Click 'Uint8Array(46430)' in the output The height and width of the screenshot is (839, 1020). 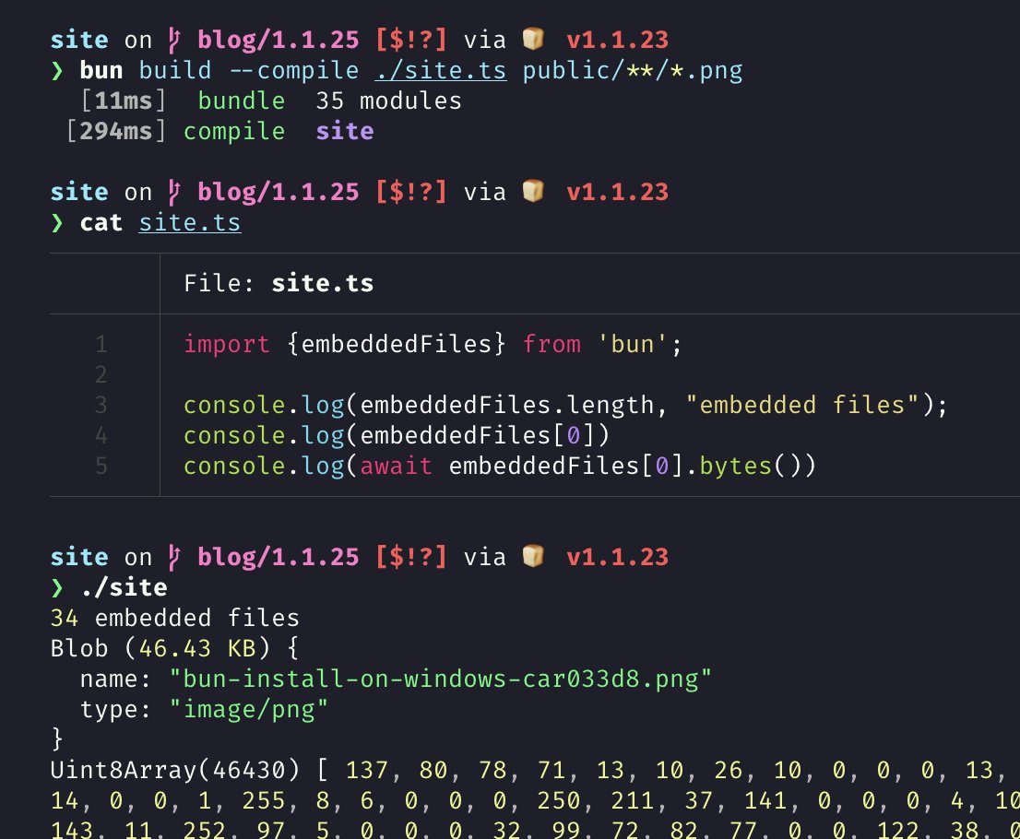(175, 770)
